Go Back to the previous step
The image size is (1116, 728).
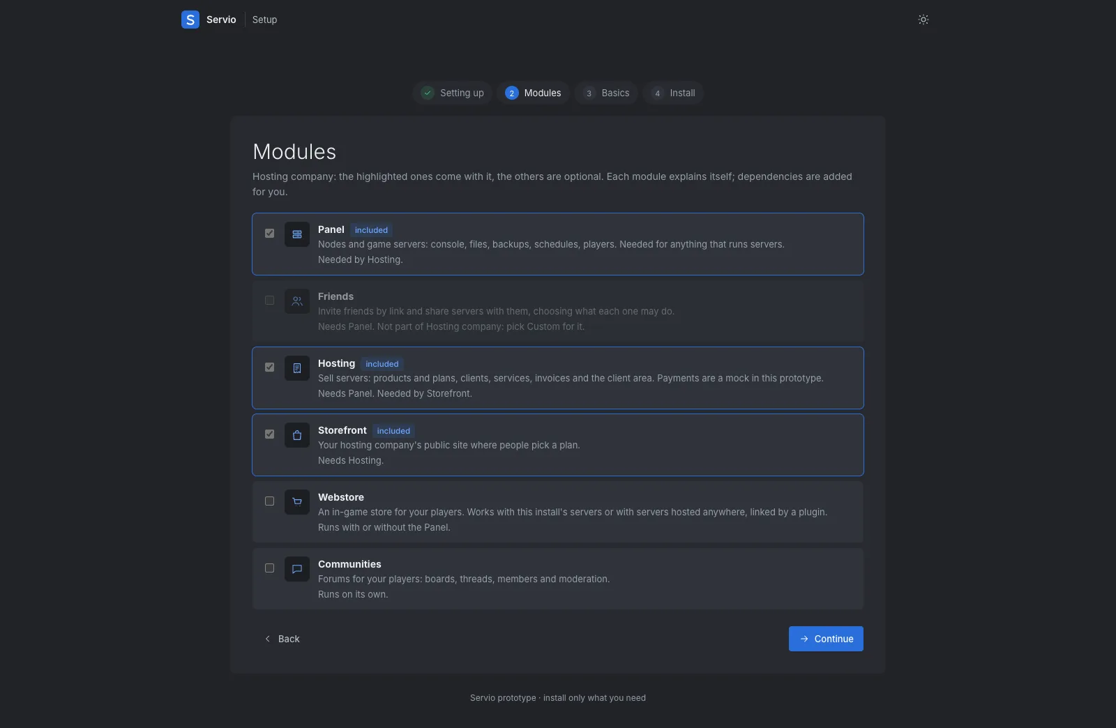(x=282, y=639)
